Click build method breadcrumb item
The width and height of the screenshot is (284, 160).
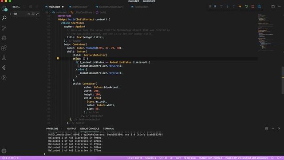[x=103, y=12]
